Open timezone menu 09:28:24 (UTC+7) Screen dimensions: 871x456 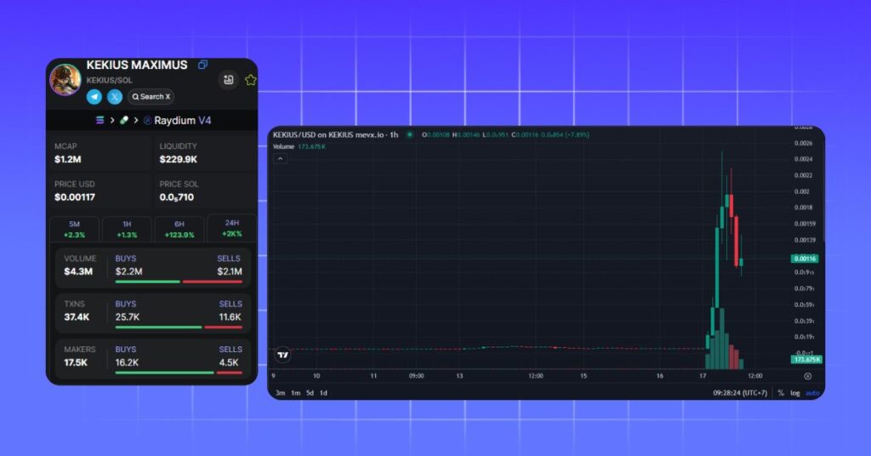coord(740,393)
